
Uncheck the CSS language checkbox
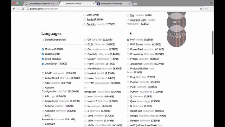click(x=43, y=54)
